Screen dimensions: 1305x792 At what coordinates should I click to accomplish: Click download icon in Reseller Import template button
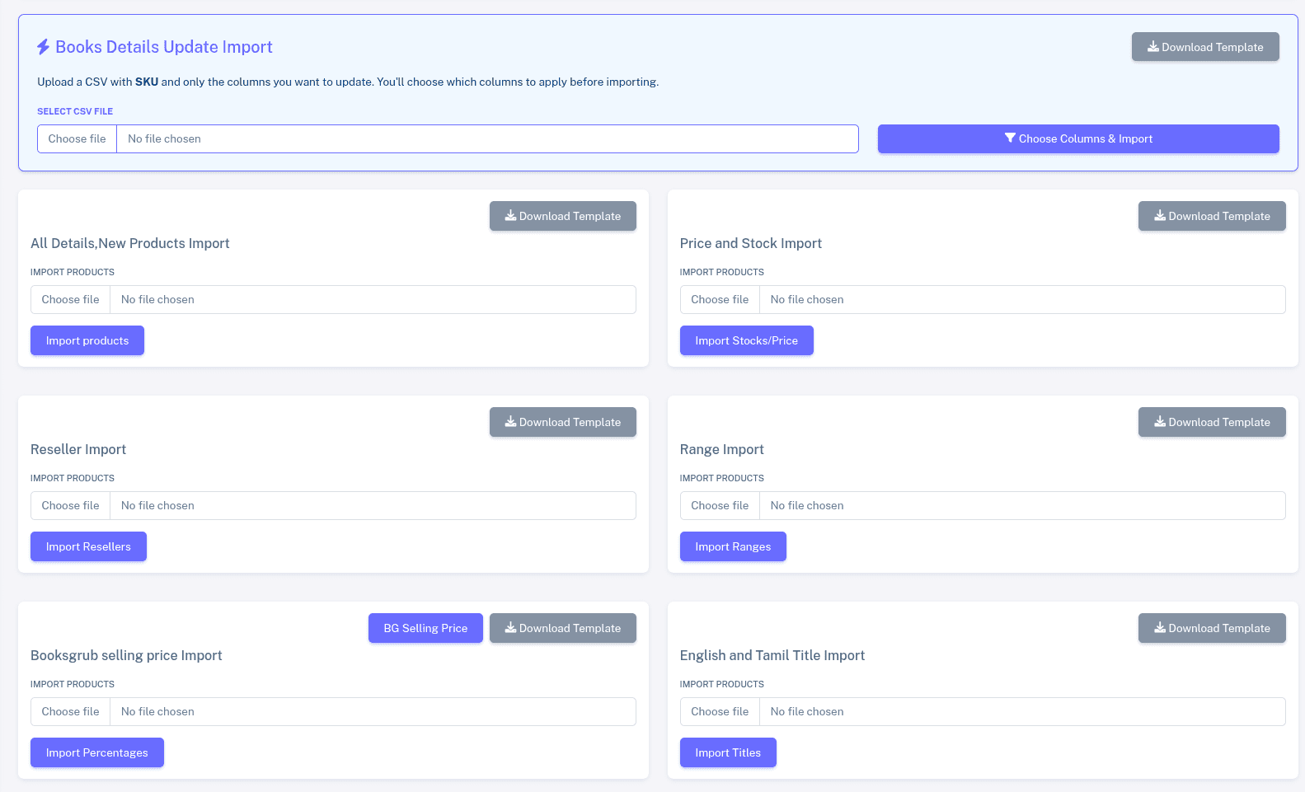pos(510,421)
